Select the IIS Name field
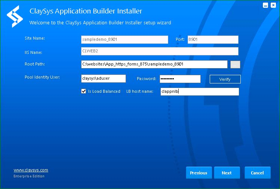Viewport: 280px width, 189px height. (x=160, y=51)
